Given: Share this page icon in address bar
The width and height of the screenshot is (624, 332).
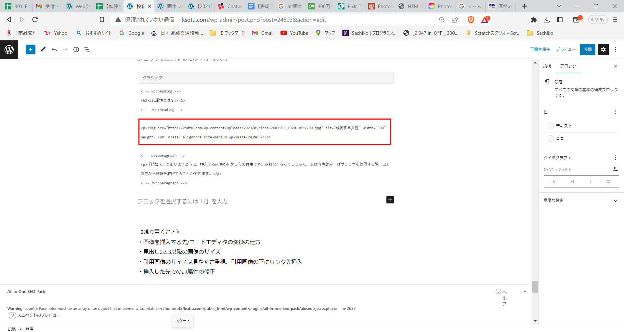Looking at the screenshot, I should [x=455, y=20].
